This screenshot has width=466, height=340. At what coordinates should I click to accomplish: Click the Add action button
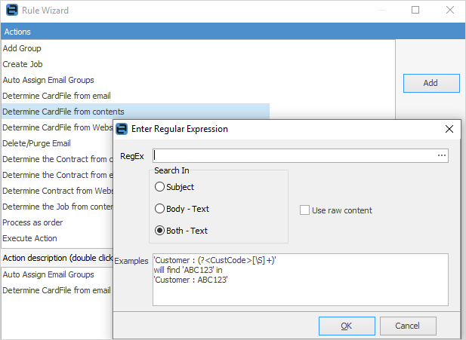430,83
